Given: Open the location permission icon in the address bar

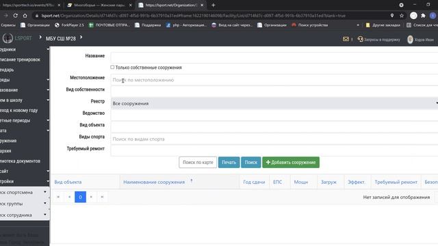Looking at the screenshot, I should tap(392, 16).
